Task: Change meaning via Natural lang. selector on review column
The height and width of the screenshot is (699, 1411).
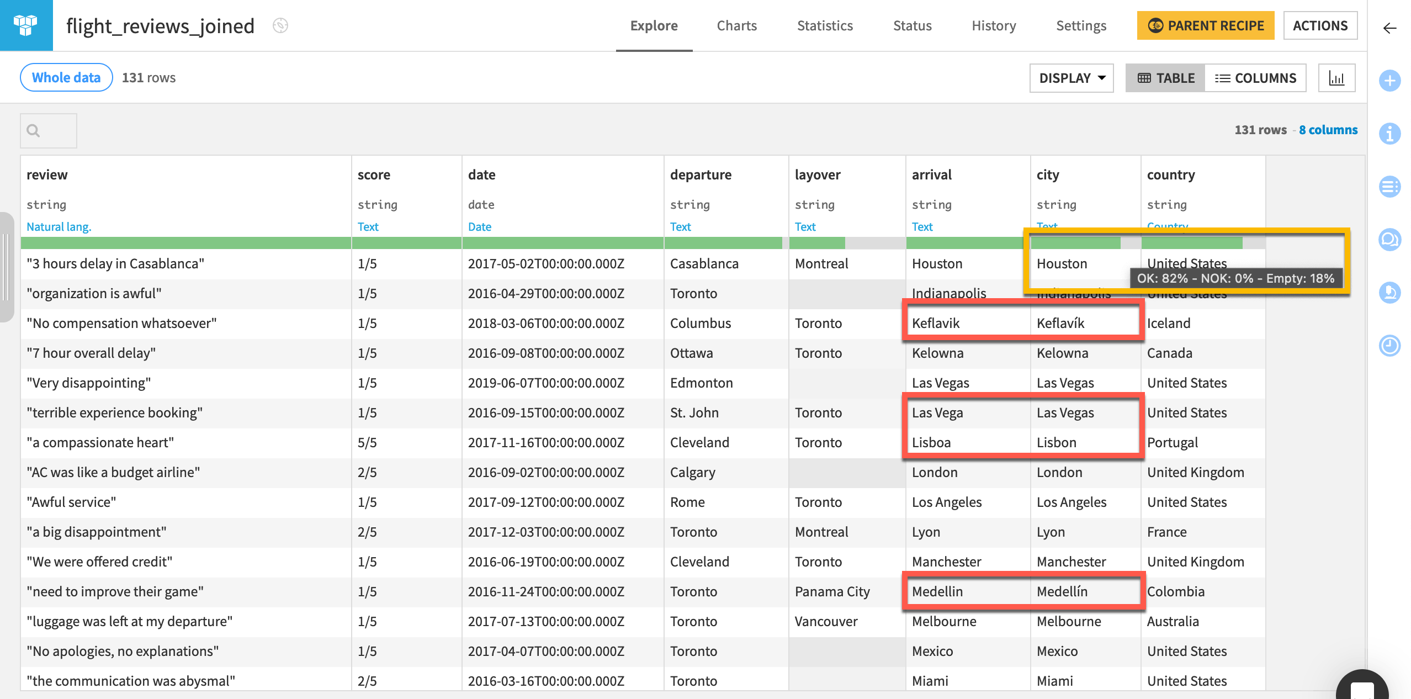Action: (59, 226)
